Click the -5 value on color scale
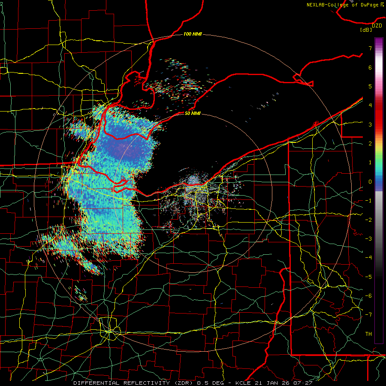The height and width of the screenshot is (386, 386). point(368,277)
